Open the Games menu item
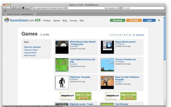 tap(57, 21)
